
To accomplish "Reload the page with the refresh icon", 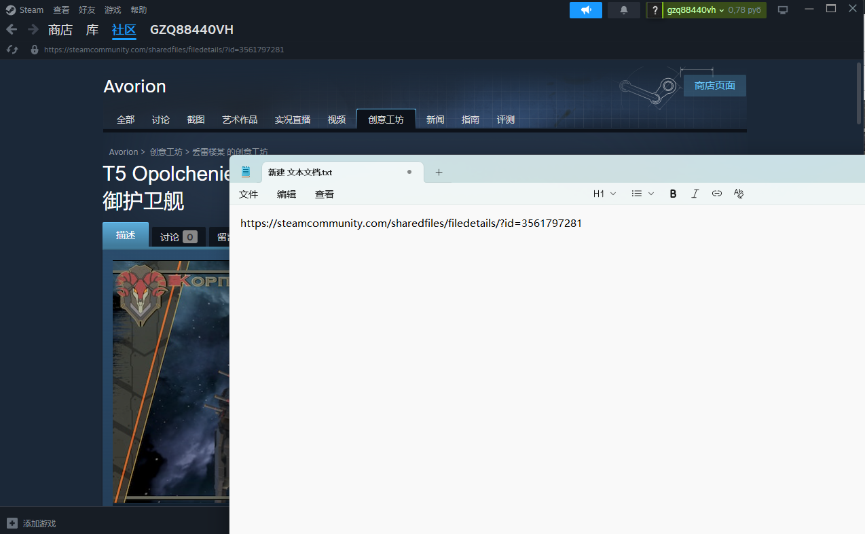I will (x=12, y=50).
